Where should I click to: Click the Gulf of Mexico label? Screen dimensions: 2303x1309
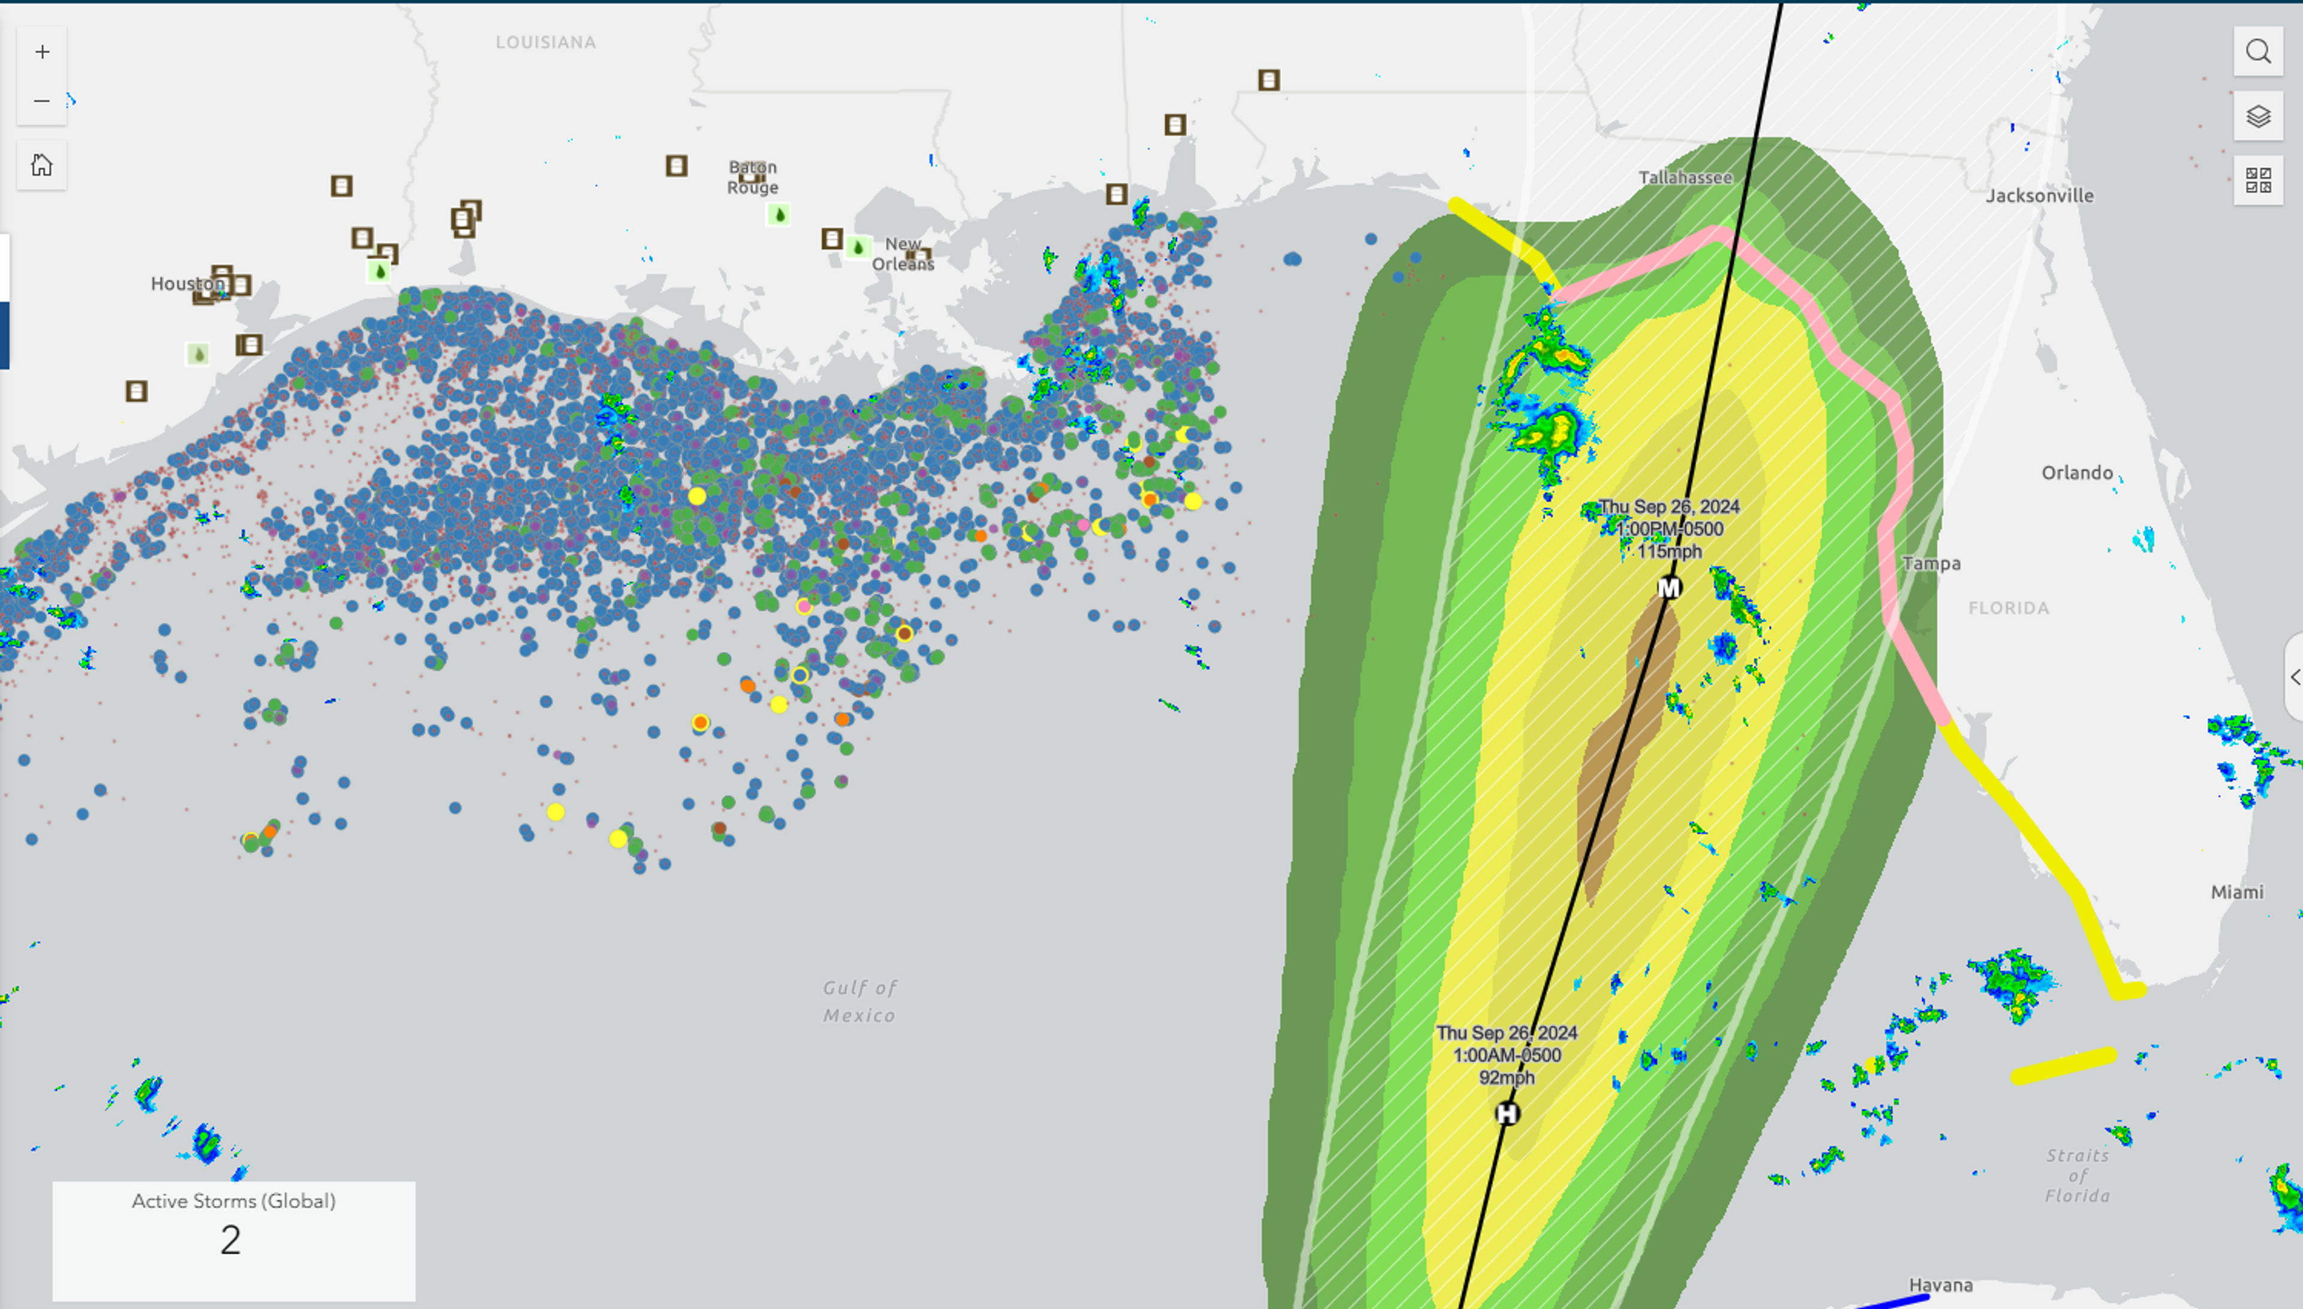[859, 1001]
